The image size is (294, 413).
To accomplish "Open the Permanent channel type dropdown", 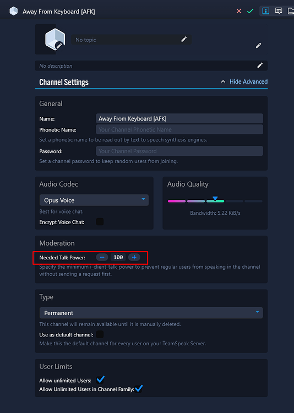I will (151, 313).
